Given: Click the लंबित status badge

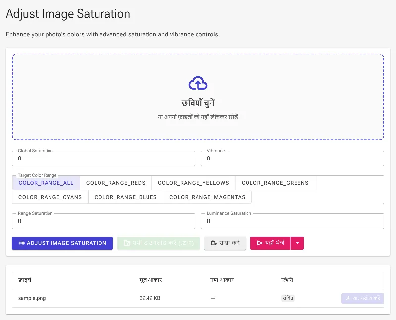Looking at the screenshot, I should click(288, 298).
